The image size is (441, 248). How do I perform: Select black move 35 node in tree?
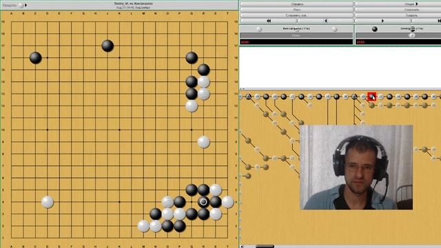pos(407,96)
